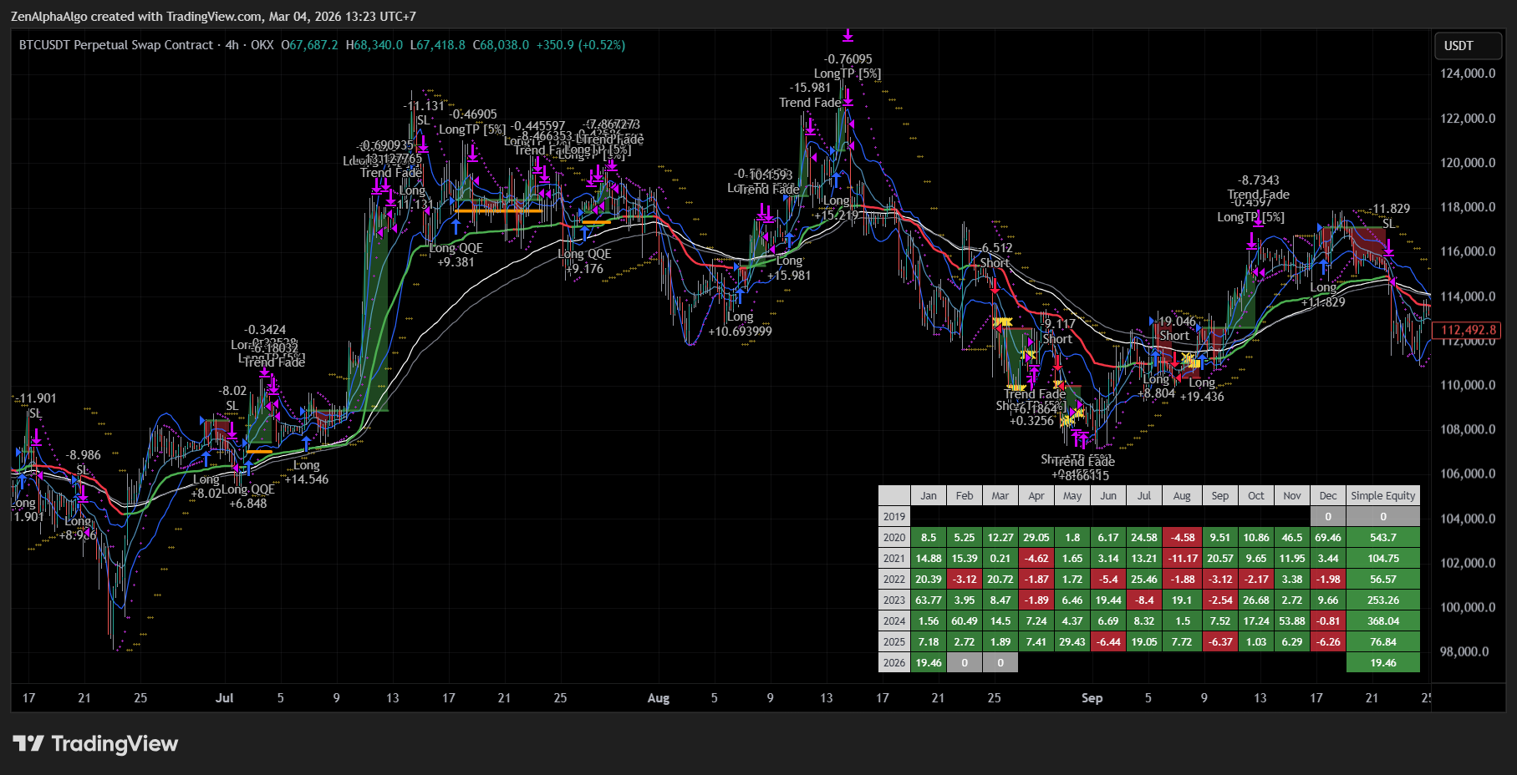Click the Long +19.436 trade label
The image size is (1517, 775).
[x=1202, y=389]
